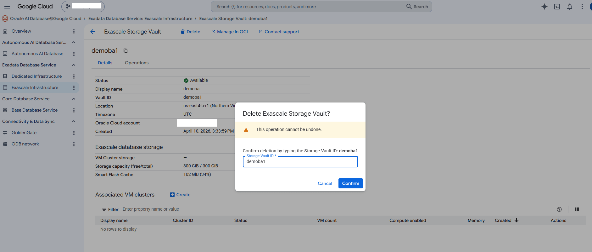Screen dimensions: 592x252
Task: Cancel the delete vault dialog
Action: [325, 183]
